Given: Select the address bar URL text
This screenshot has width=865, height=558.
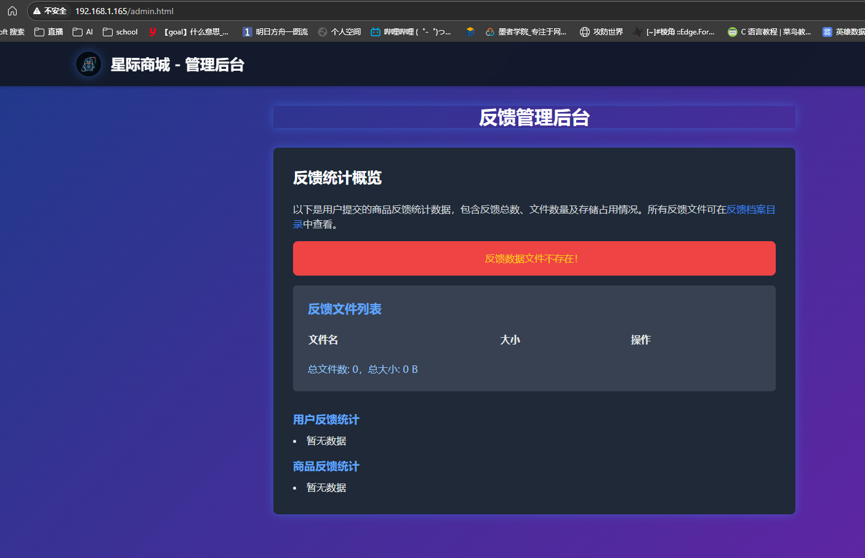Looking at the screenshot, I should click(123, 10).
